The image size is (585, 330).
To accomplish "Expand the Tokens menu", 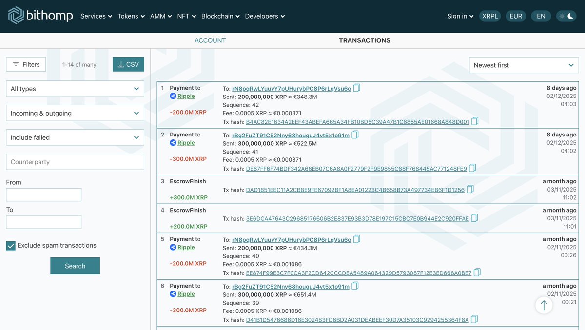I will (x=131, y=16).
